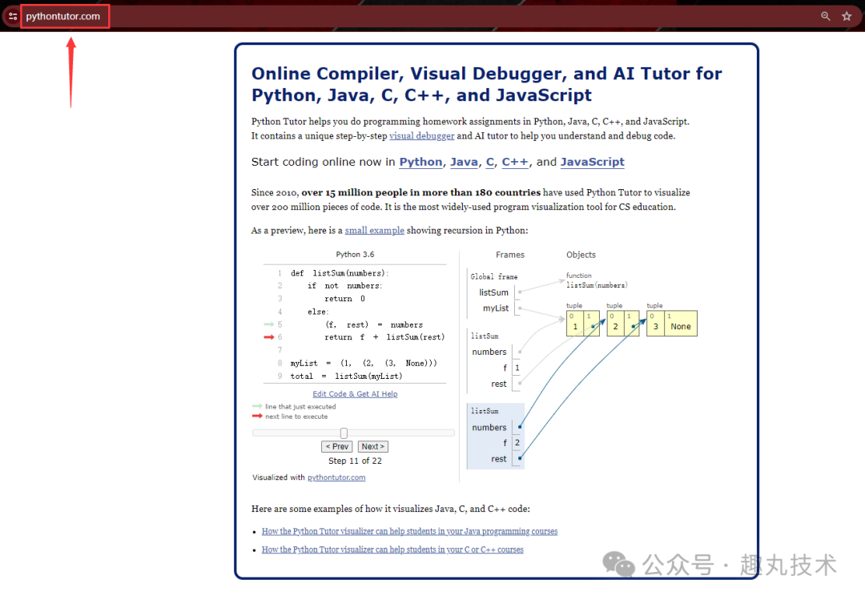Click the execution step slider handle
865x600 pixels.
coord(344,433)
